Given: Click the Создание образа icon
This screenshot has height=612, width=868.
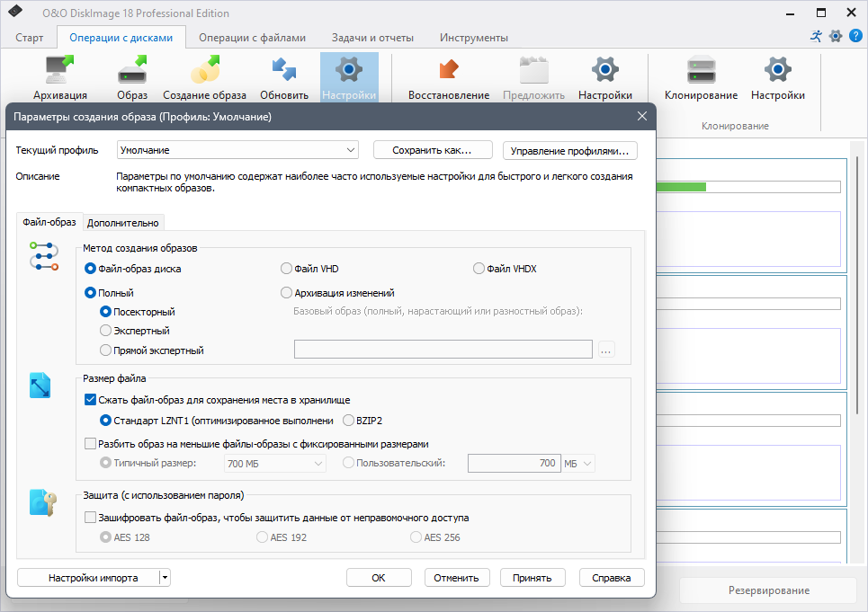Looking at the screenshot, I should point(205,70).
